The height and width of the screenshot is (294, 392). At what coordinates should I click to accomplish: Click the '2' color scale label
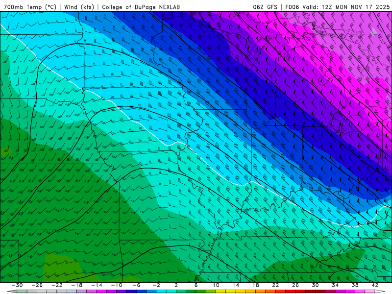click(x=176, y=285)
